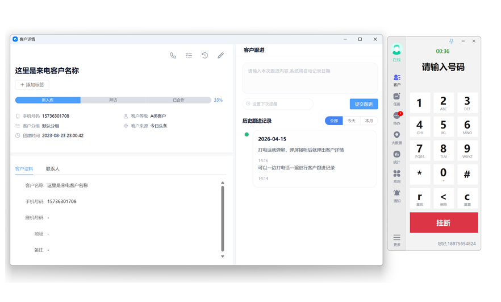Filter history records by 本月
Viewport: 501px width, 302px height.
click(369, 121)
